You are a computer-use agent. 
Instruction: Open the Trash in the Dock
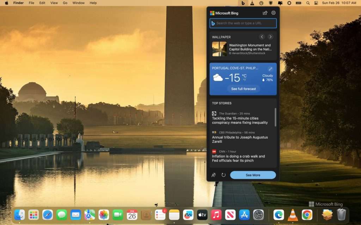pyautogui.click(x=341, y=214)
